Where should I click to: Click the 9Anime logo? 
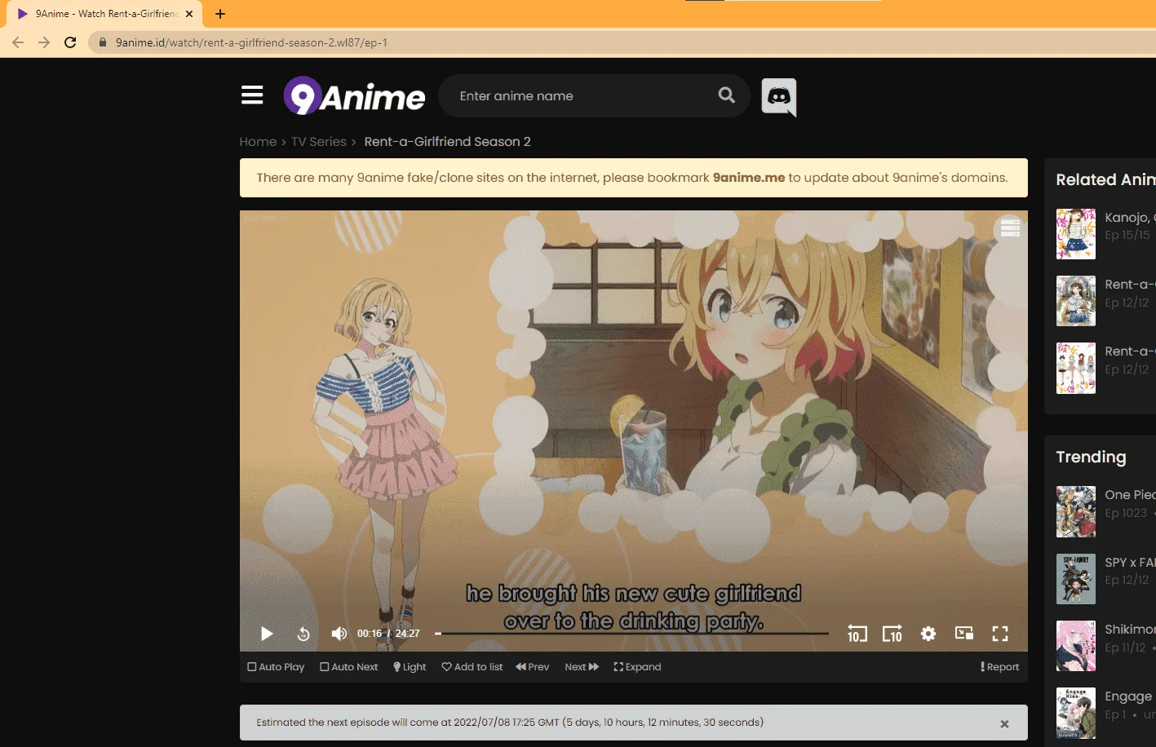(354, 96)
